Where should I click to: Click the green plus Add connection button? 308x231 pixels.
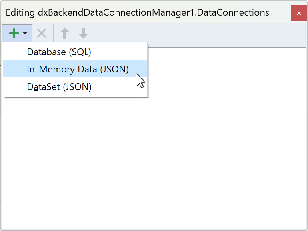click(14, 33)
